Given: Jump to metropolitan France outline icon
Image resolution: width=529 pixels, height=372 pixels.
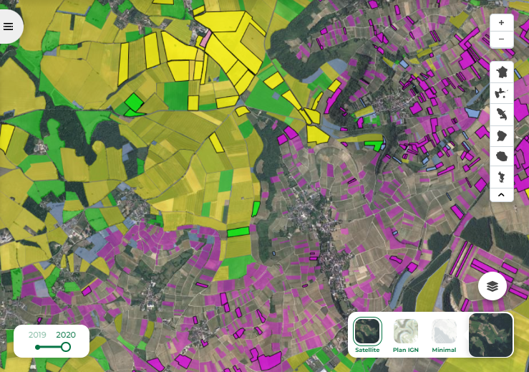Looking at the screenshot, I should point(501,72).
